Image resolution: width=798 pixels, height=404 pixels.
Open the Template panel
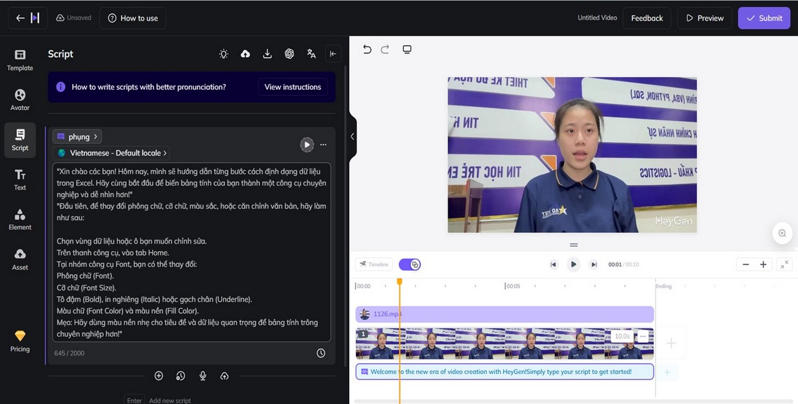pyautogui.click(x=20, y=60)
